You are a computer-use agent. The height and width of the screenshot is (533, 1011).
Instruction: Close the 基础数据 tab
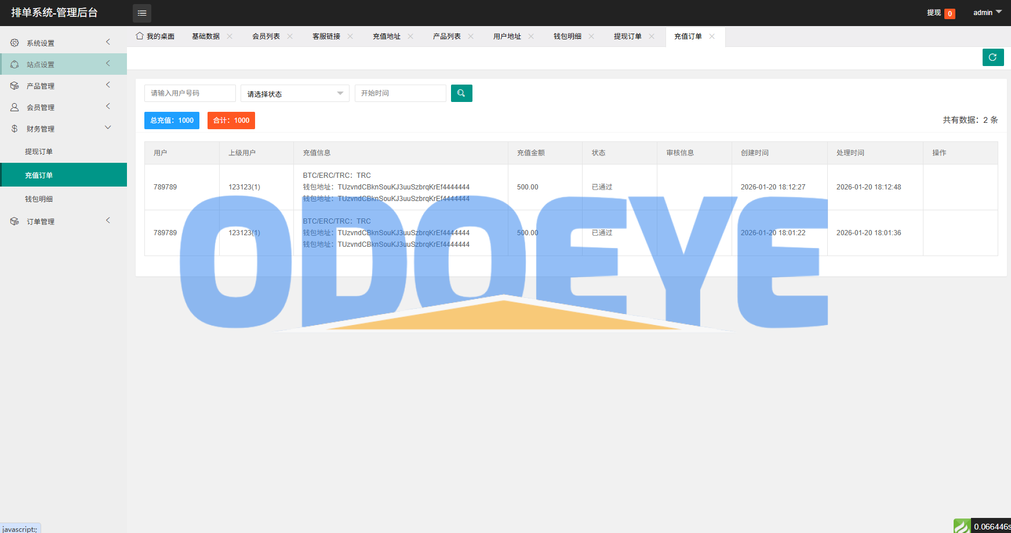230,36
